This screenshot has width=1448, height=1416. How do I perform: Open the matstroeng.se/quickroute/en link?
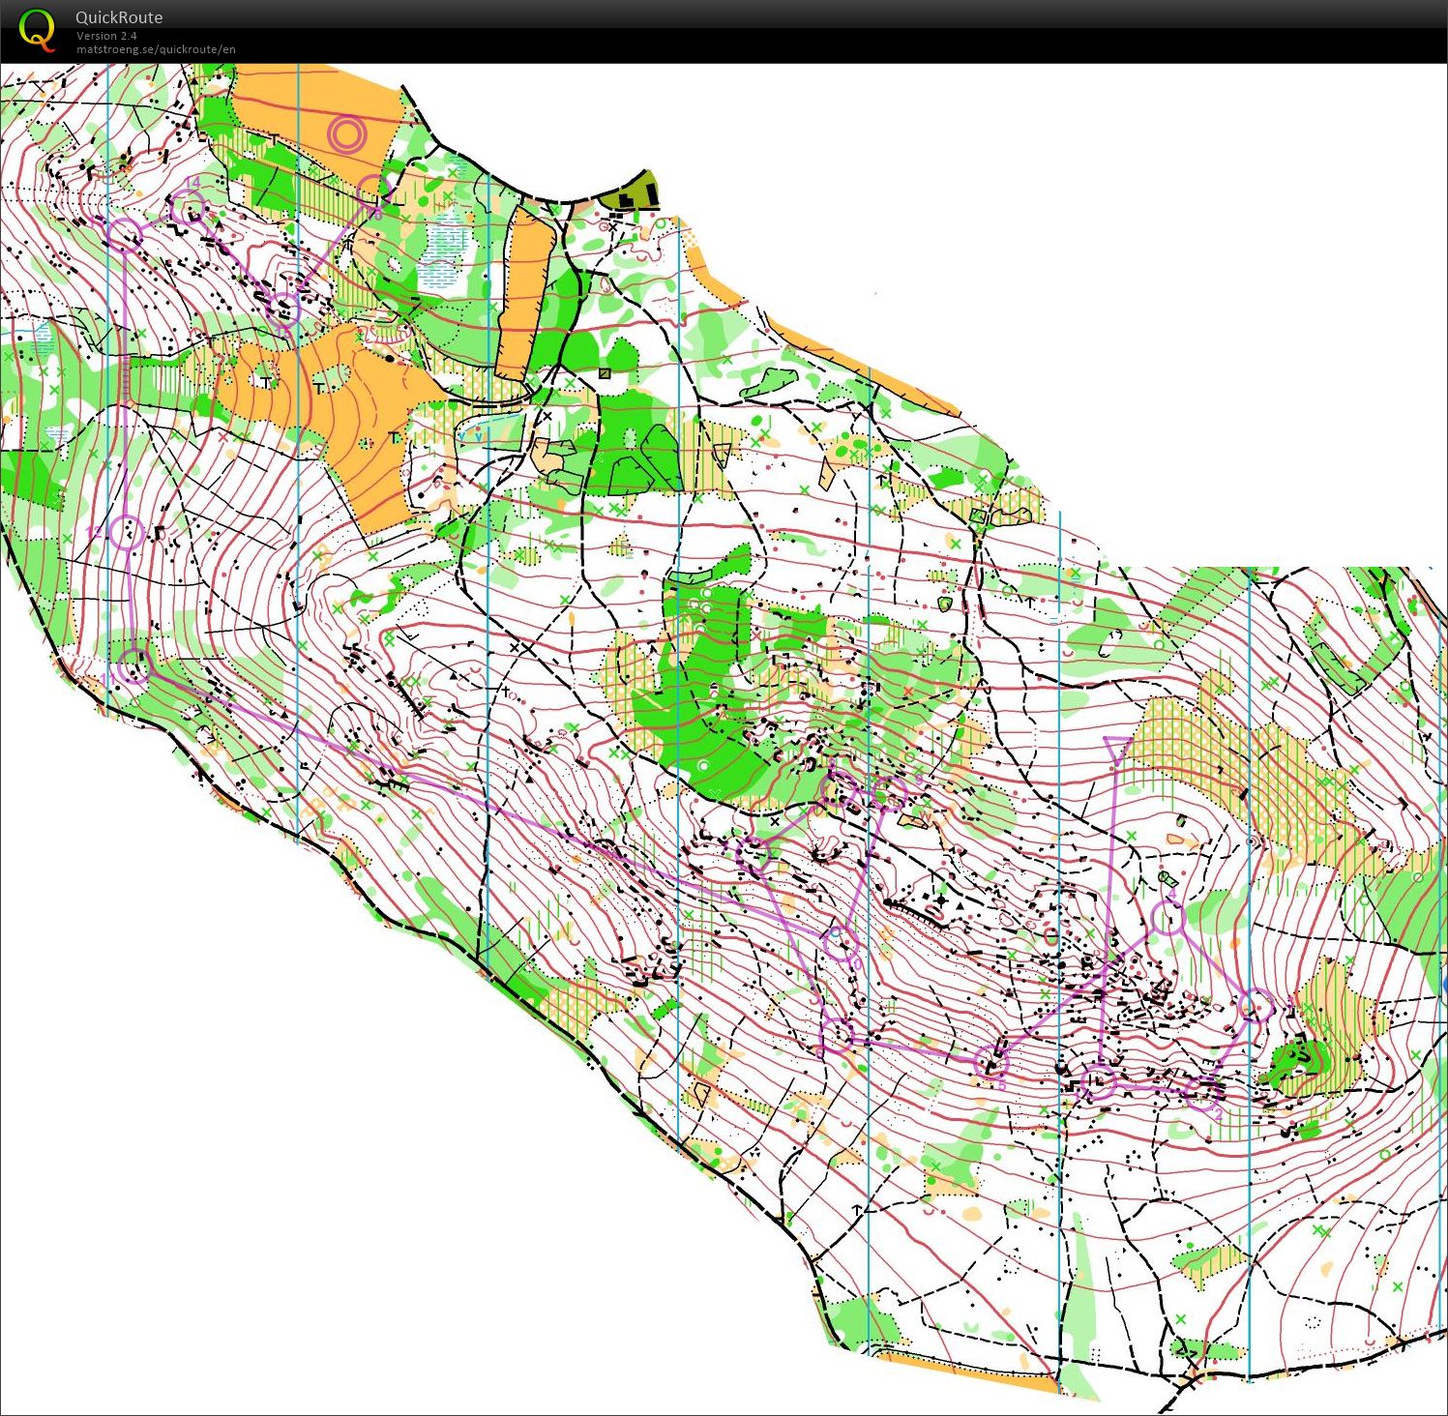[x=156, y=49]
